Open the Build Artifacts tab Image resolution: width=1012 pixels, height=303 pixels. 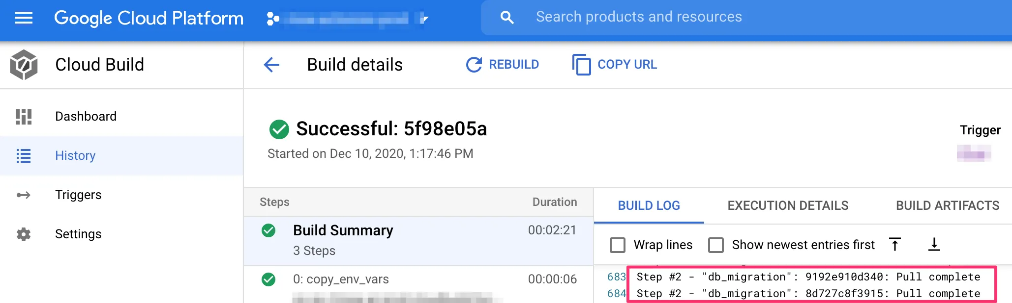coord(947,205)
